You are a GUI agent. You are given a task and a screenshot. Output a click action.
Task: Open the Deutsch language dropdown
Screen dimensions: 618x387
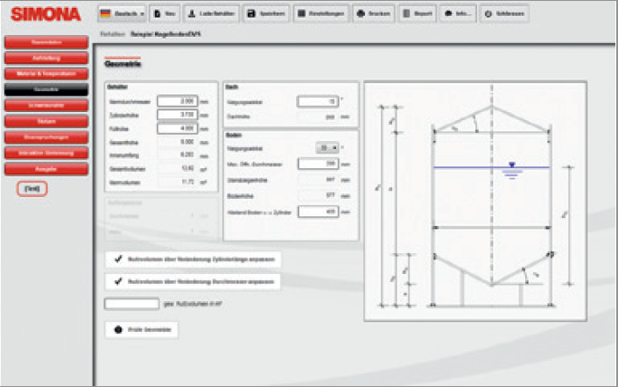[x=121, y=14]
